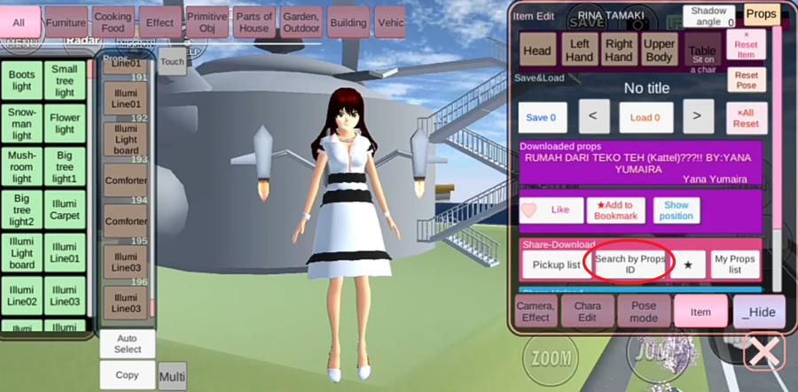This screenshot has height=392, width=798.
Task: Click the Shadow angle control
Action: pos(709,16)
